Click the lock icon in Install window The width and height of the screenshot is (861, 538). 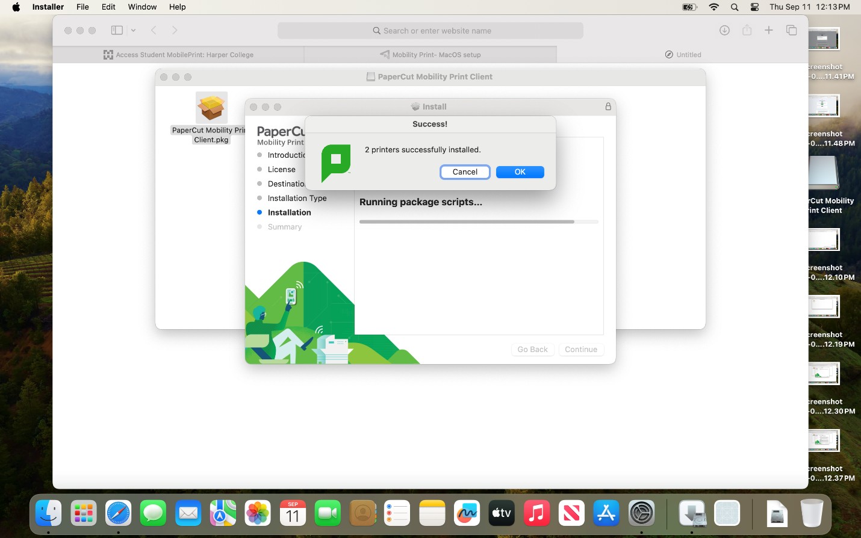click(x=608, y=107)
